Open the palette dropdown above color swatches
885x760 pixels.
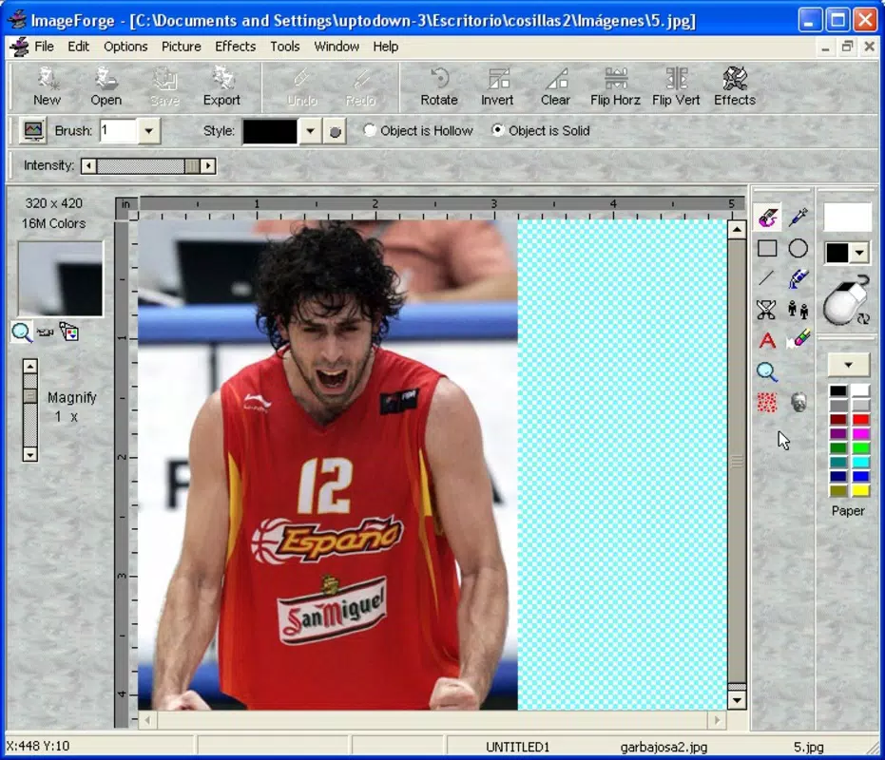coord(848,365)
